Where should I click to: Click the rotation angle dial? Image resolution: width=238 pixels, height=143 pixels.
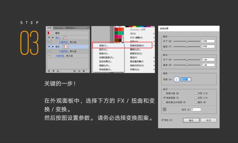[176, 79]
